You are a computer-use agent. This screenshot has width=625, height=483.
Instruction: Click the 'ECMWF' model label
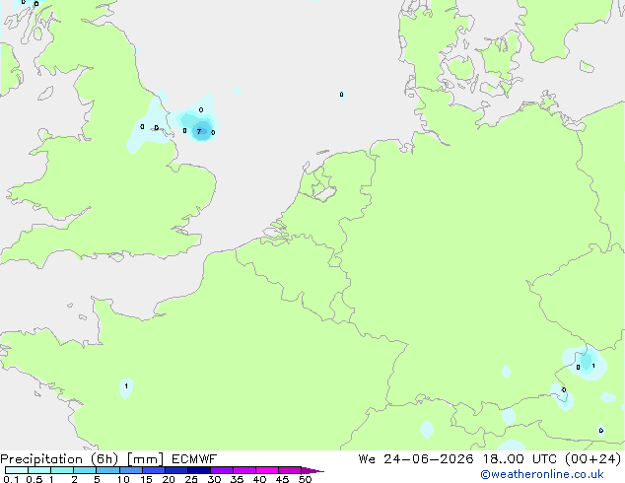click(x=194, y=459)
